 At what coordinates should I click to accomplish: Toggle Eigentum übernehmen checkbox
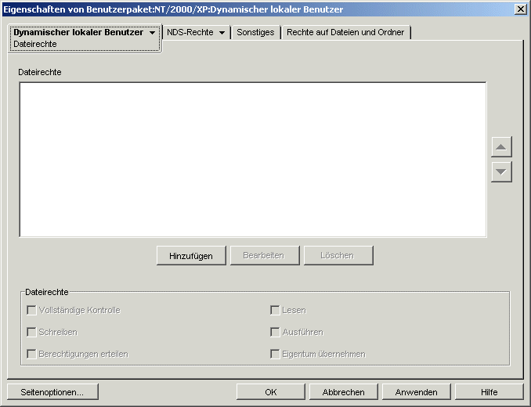pyautogui.click(x=275, y=354)
